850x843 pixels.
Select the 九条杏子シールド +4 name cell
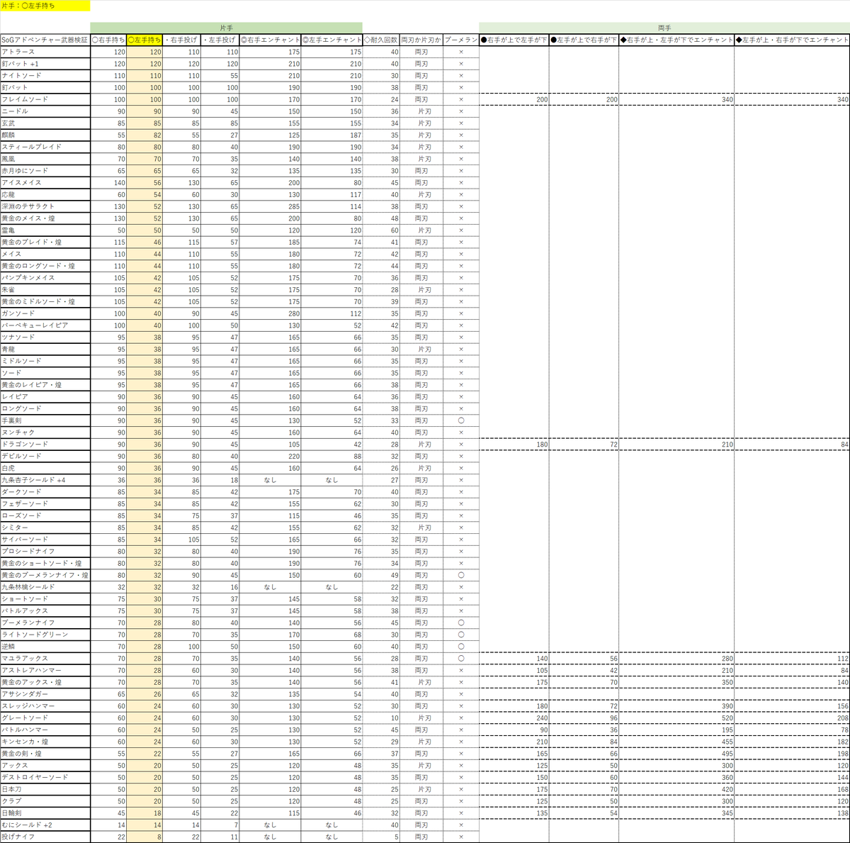tap(45, 480)
